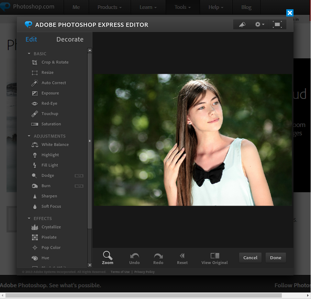Collapse the BASIC section
This screenshot has width=311, height=299.
[29, 54]
